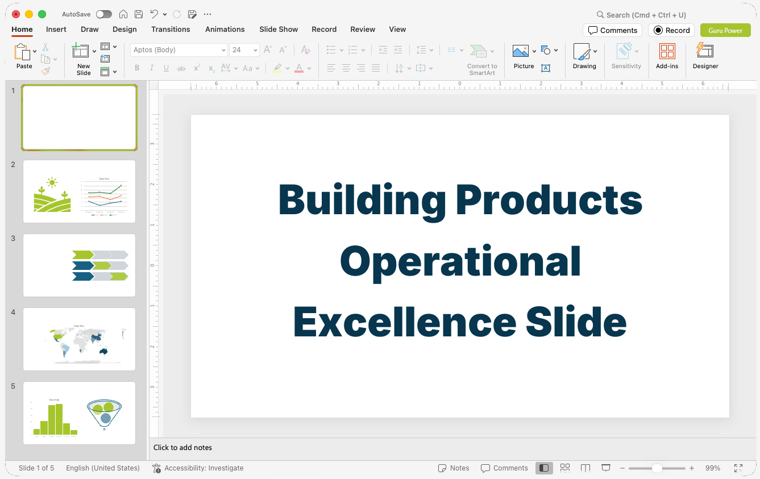Click the Copy icon
Viewport: 760px width, 479px height.
[x=45, y=59]
